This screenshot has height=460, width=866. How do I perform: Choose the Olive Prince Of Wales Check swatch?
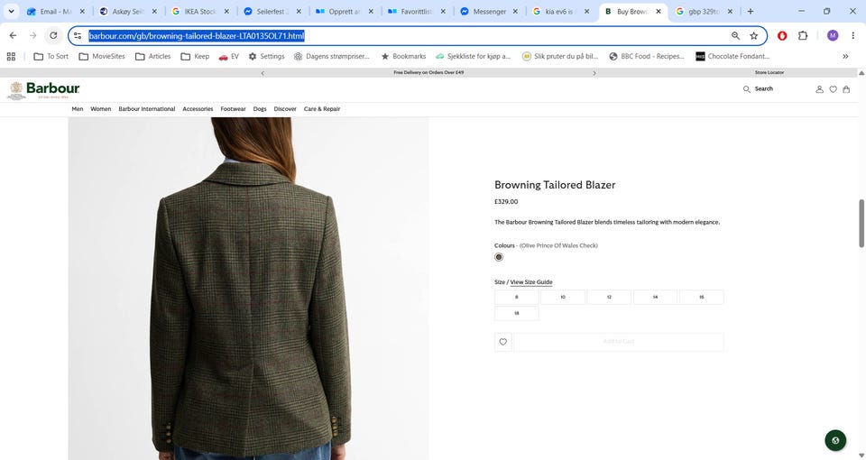click(x=499, y=257)
